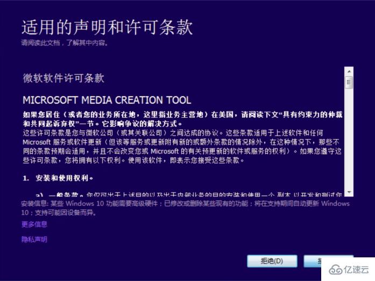
Task: Click the 1. 安装和使用权利 section heading
Action: (58, 178)
